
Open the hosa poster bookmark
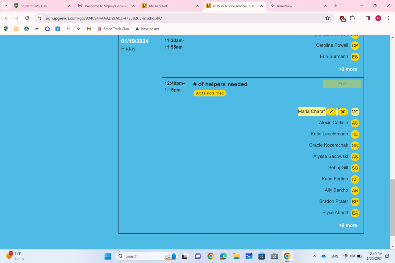point(147,29)
